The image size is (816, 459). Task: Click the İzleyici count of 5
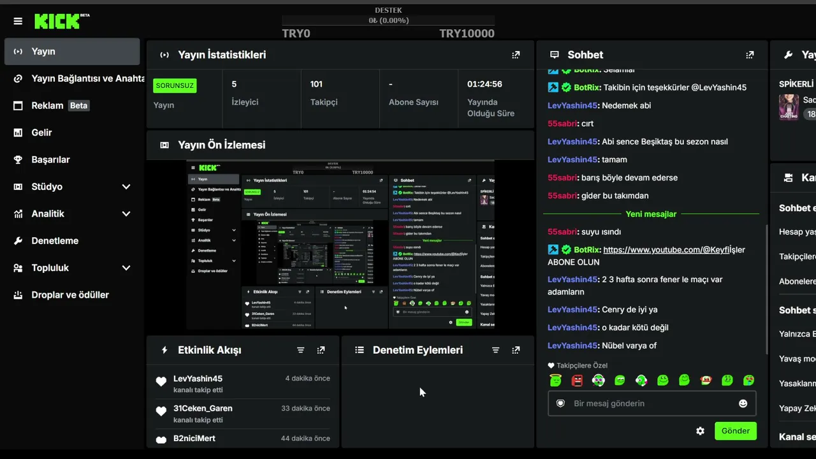pos(234,84)
